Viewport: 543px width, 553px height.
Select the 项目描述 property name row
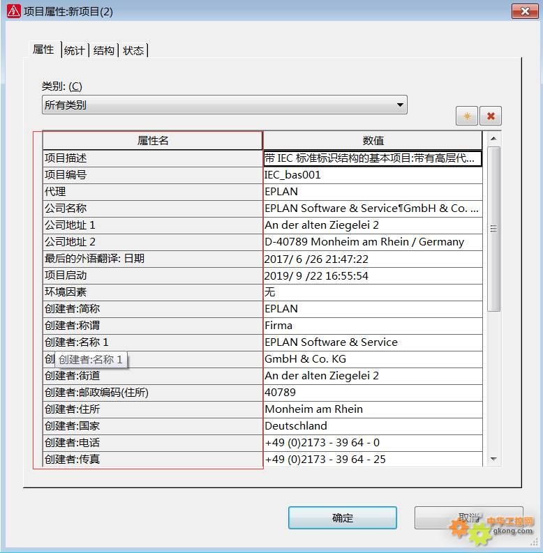pyautogui.click(x=153, y=158)
